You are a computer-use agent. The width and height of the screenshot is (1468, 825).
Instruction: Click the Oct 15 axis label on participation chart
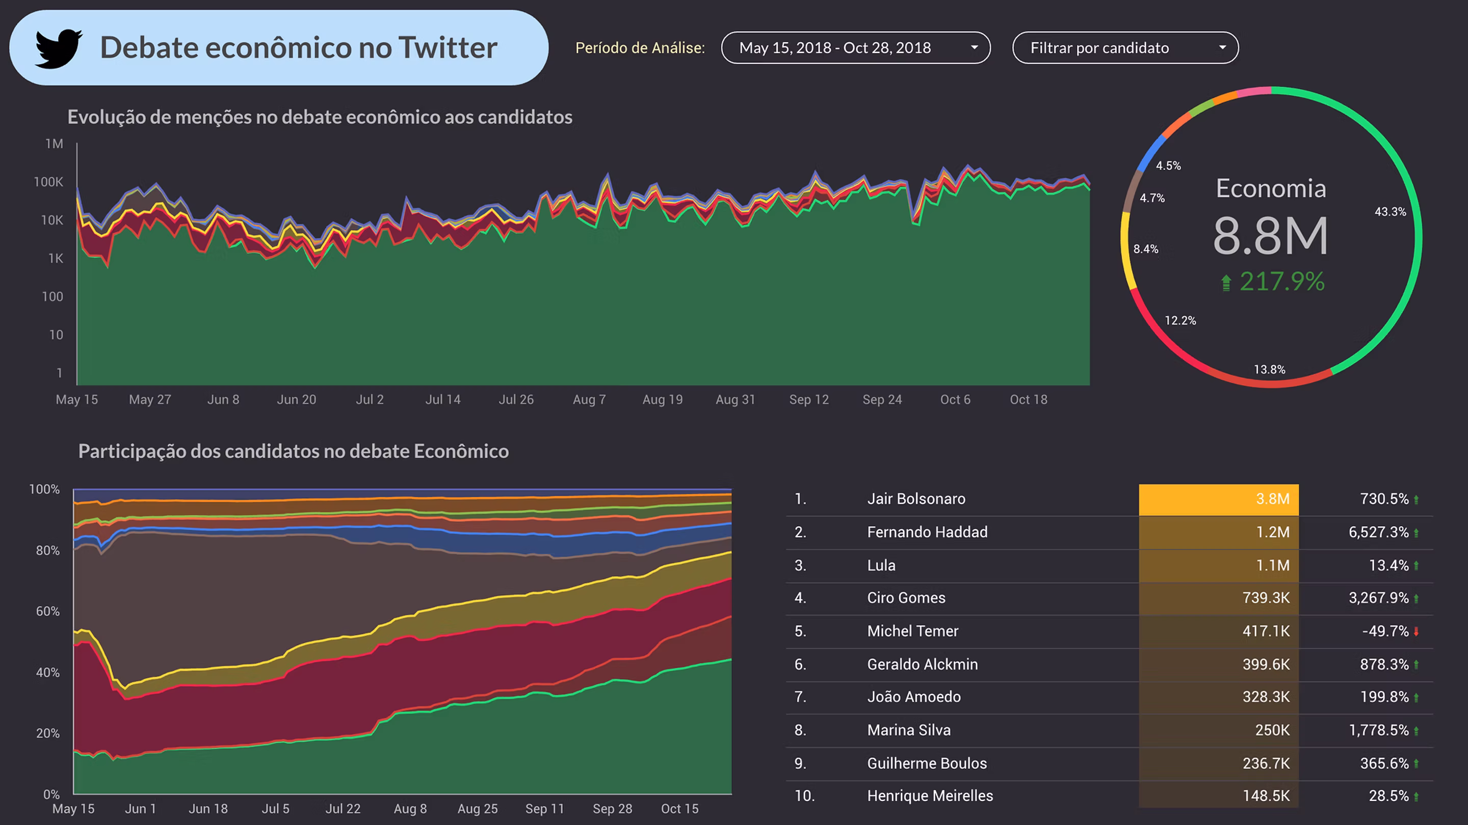[679, 809]
